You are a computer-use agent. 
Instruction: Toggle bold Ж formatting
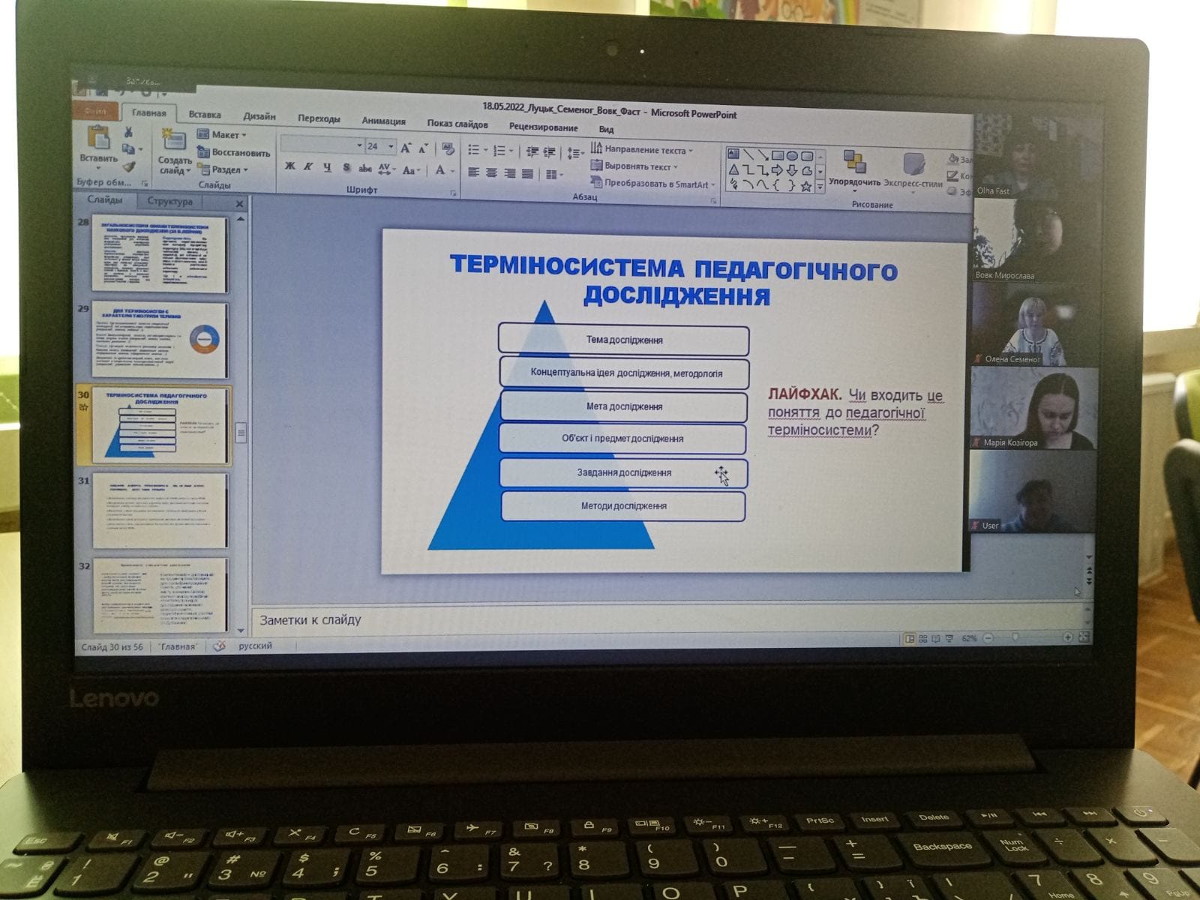[289, 166]
